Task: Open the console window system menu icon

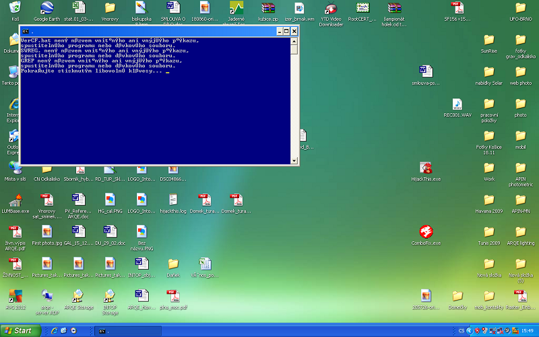Action: pos(25,31)
